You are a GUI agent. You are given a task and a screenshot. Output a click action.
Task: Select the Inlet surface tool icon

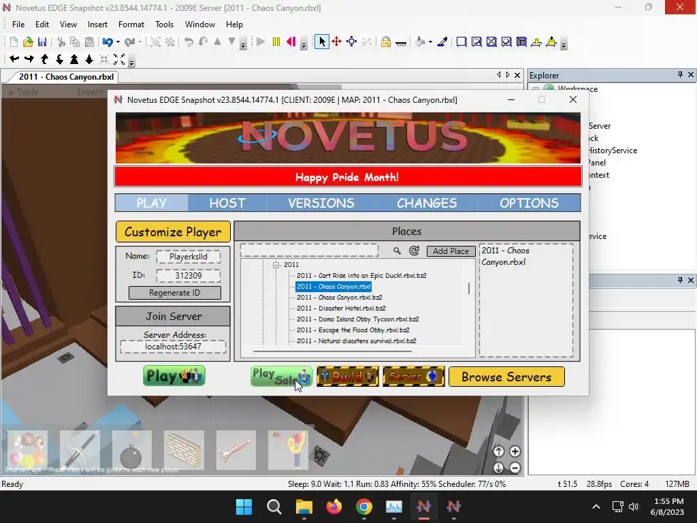pos(521,42)
